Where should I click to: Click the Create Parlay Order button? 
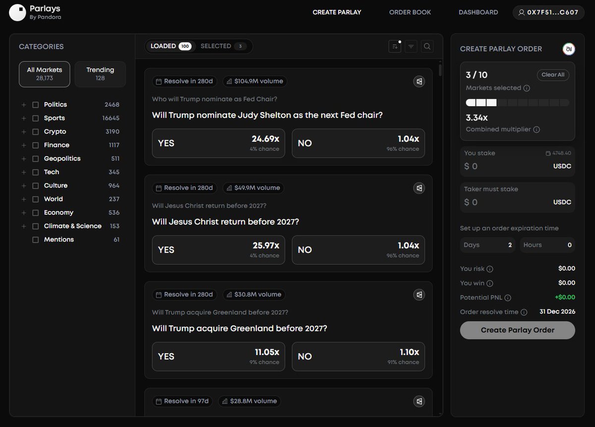click(x=518, y=330)
